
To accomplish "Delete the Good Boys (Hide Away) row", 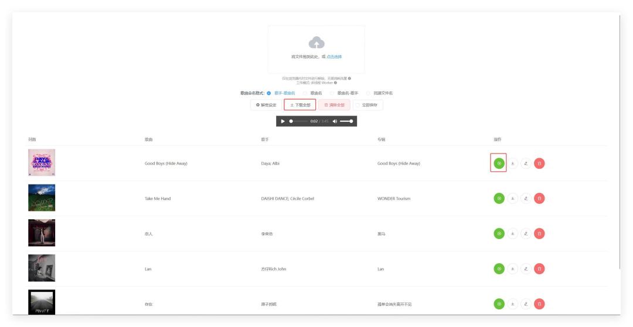I will click(539, 163).
